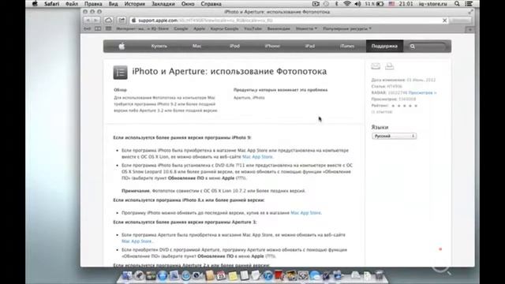Click the article star rating
The image size is (505, 284).
pos(404,106)
